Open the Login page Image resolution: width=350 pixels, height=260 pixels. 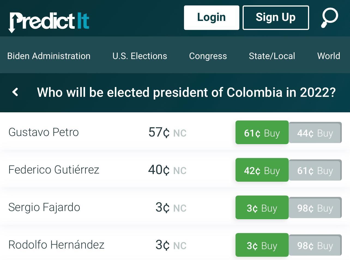click(x=211, y=17)
